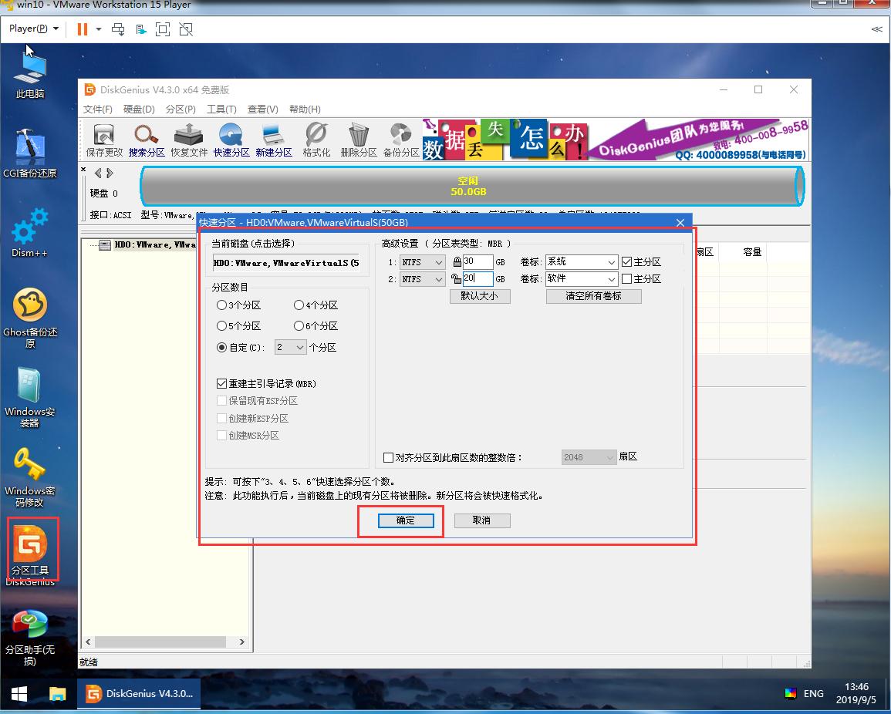Open Dism++ desktop shortcut

click(x=30, y=231)
